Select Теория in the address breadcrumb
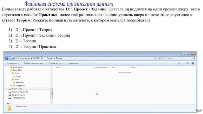 (x=59, y=58)
